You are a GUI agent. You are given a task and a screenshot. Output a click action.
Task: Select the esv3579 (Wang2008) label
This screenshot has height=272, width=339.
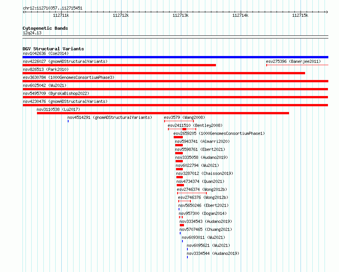pyautogui.click(x=184, y=117)
